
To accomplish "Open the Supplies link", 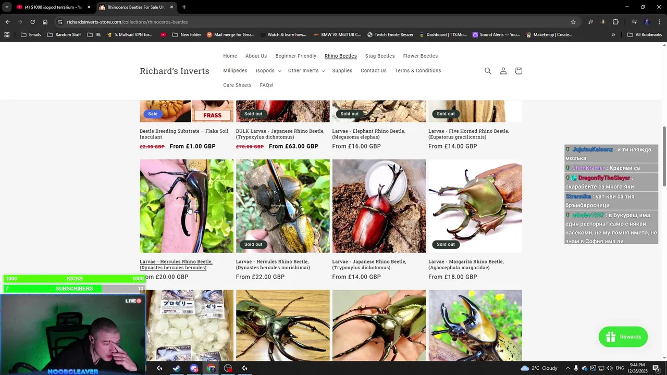I will point(342,71).
